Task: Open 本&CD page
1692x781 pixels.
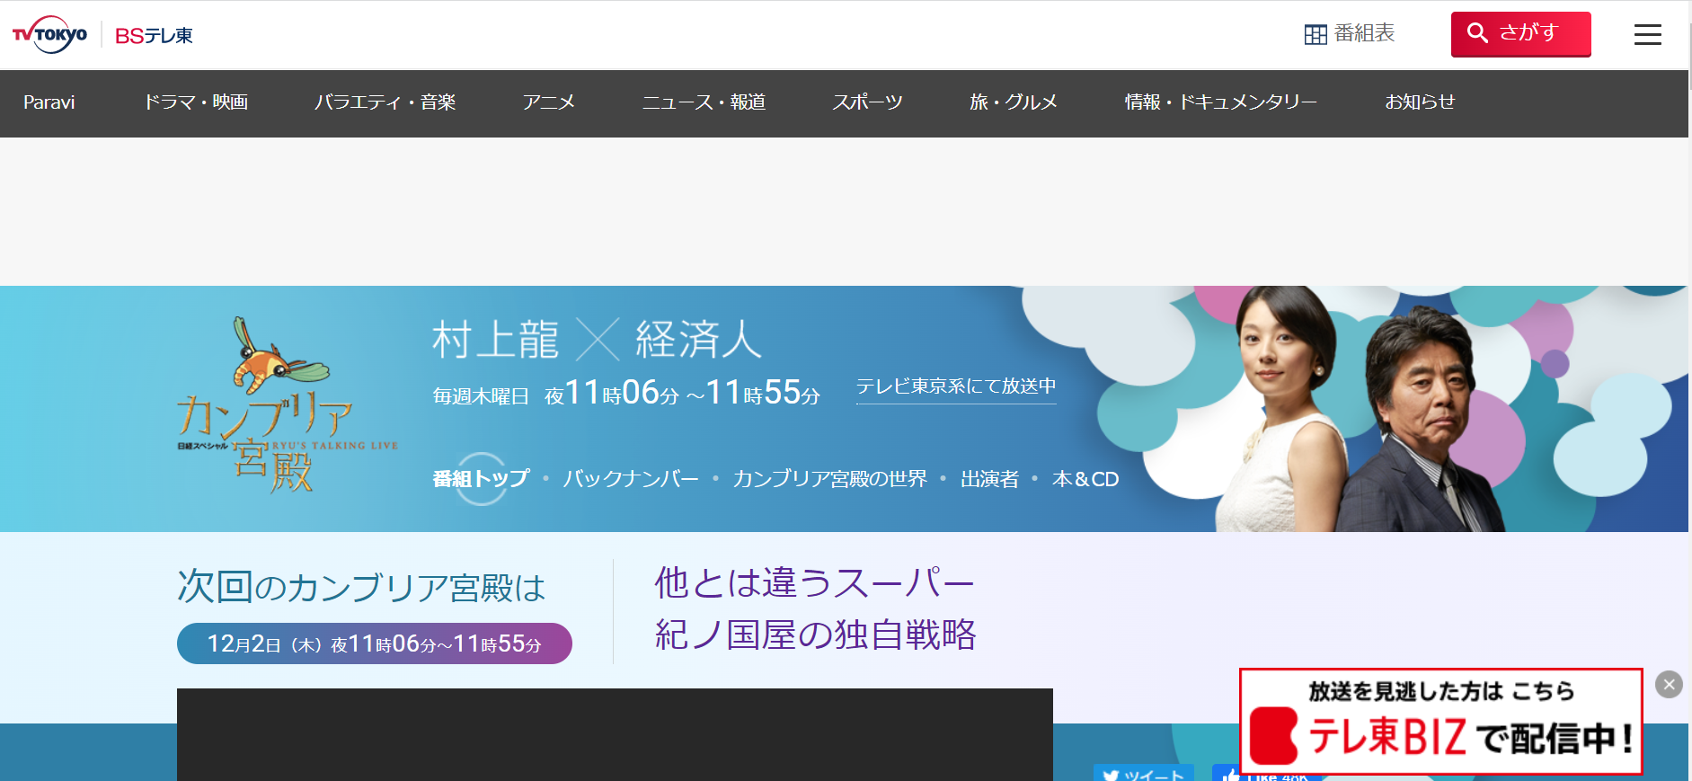Action: pyautogui.click(x=1085, y=479)
